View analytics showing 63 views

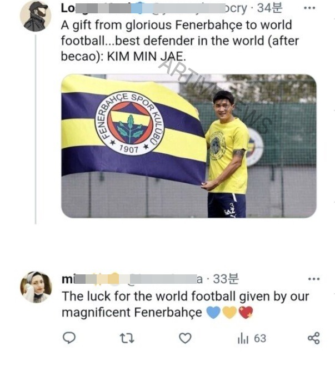[252, 338]
